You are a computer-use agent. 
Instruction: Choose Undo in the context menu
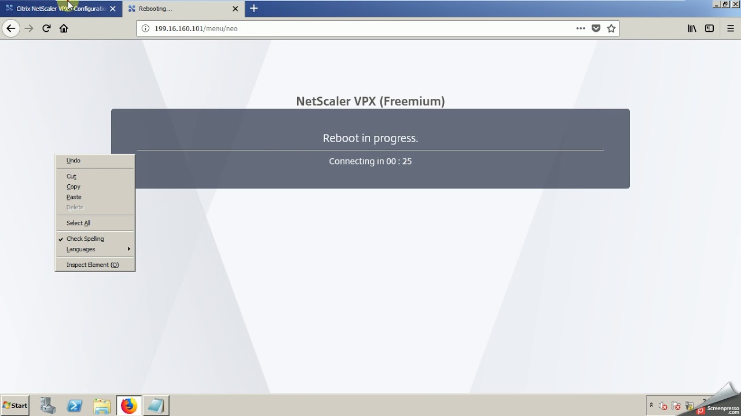[x=95, y=161]
